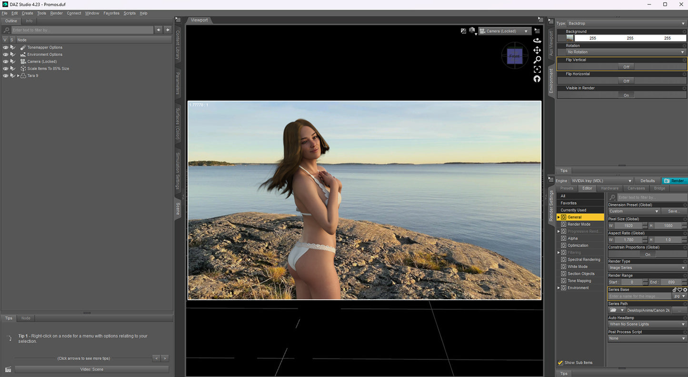Open the Surfaces (Color) side tab
Screen dimensions: 688x377
click(178, 124)
